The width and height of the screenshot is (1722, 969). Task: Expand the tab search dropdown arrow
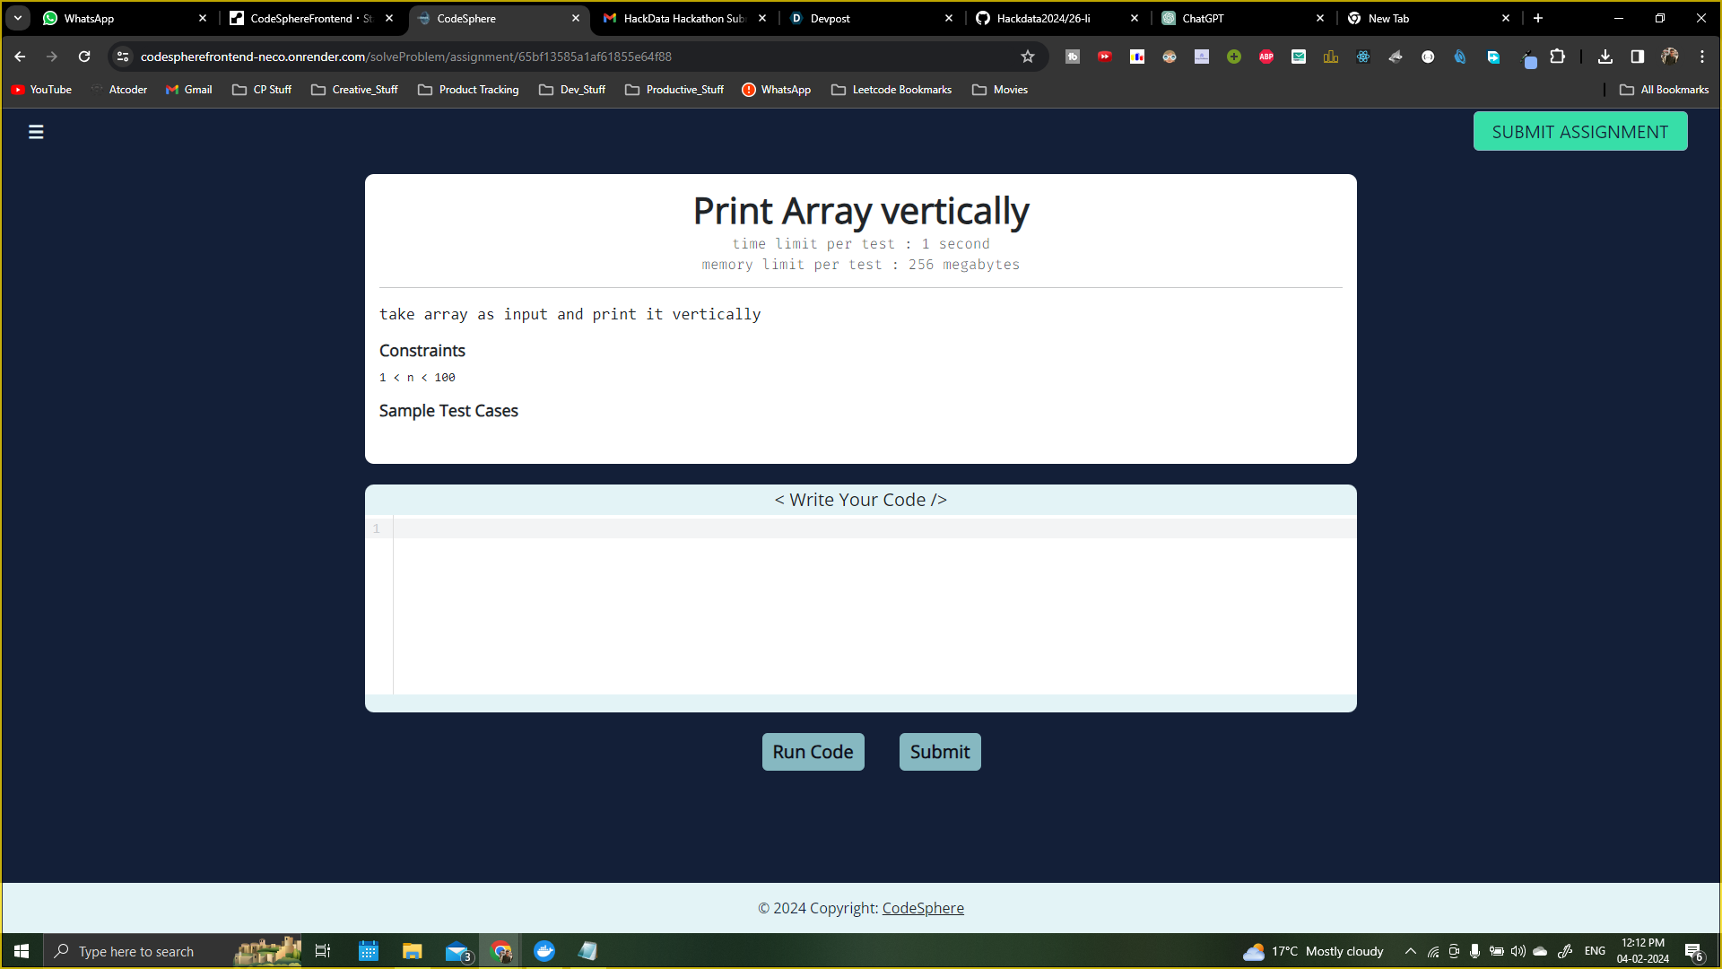click(x=18, y=18)
